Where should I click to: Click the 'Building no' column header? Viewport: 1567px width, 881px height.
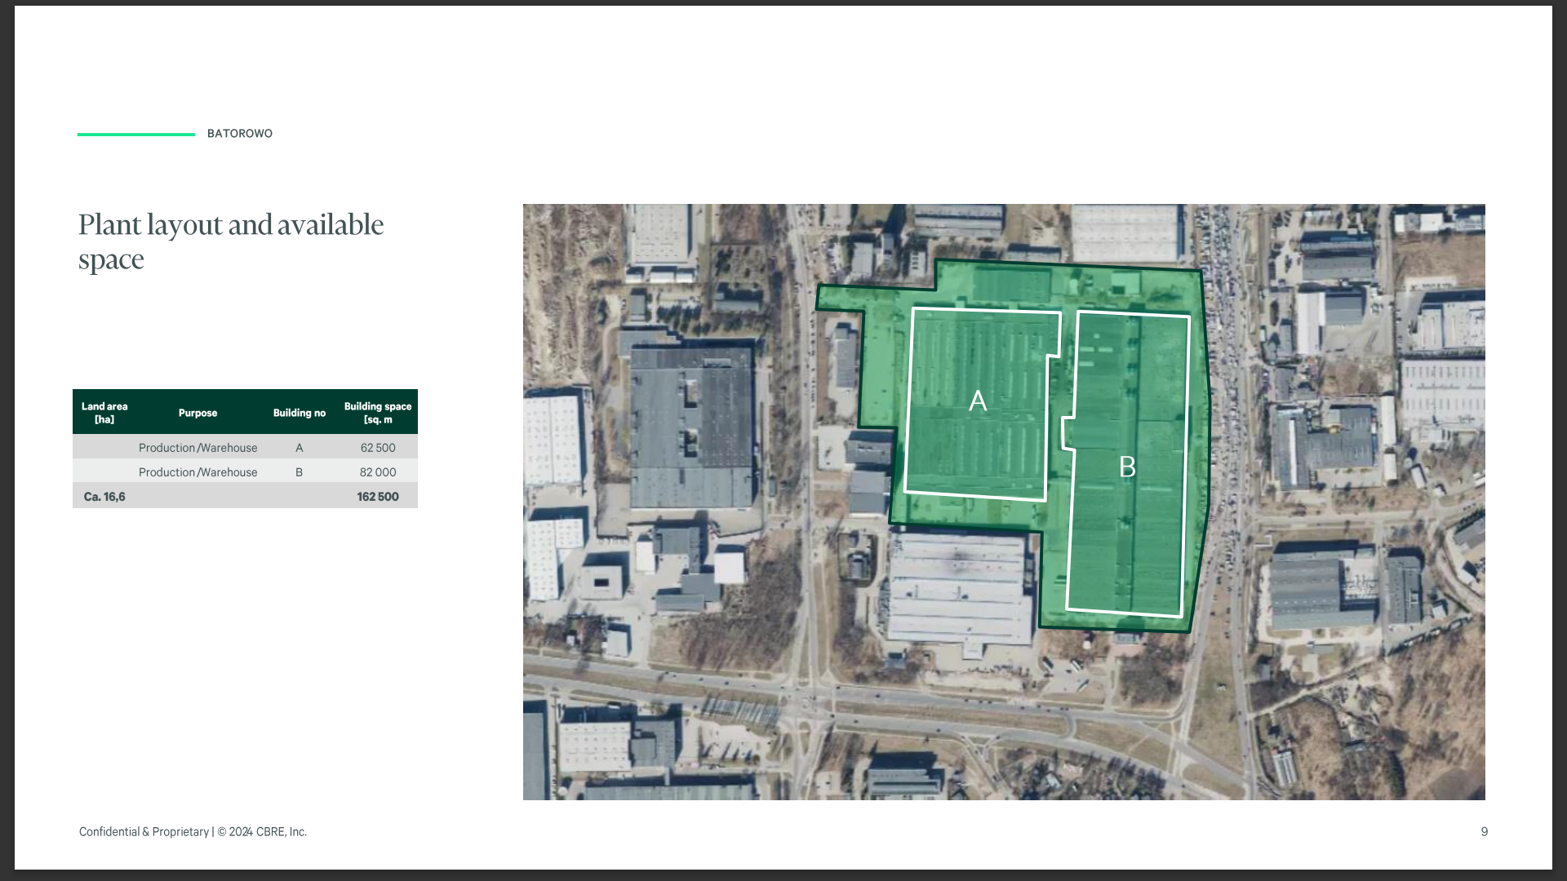300,413
